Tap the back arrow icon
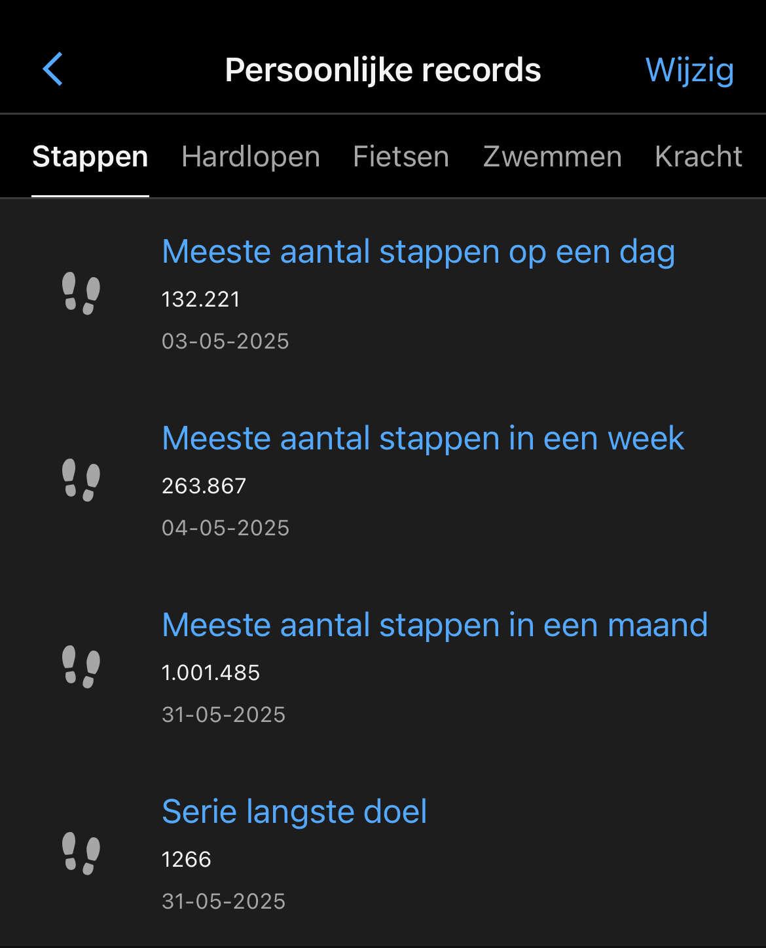This screenshot has width=766, height=948. tap(53, 69)
